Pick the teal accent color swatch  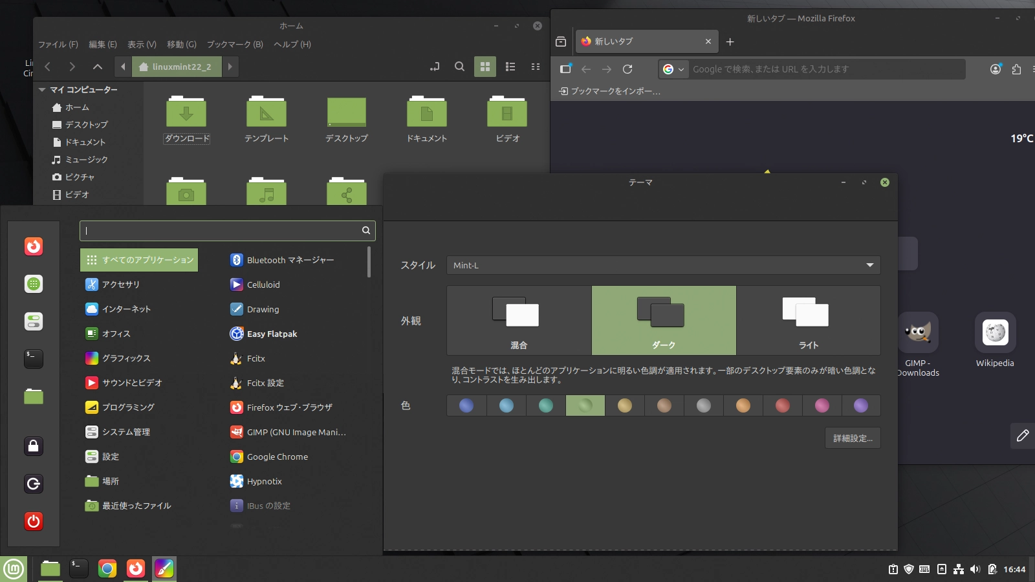545,405
